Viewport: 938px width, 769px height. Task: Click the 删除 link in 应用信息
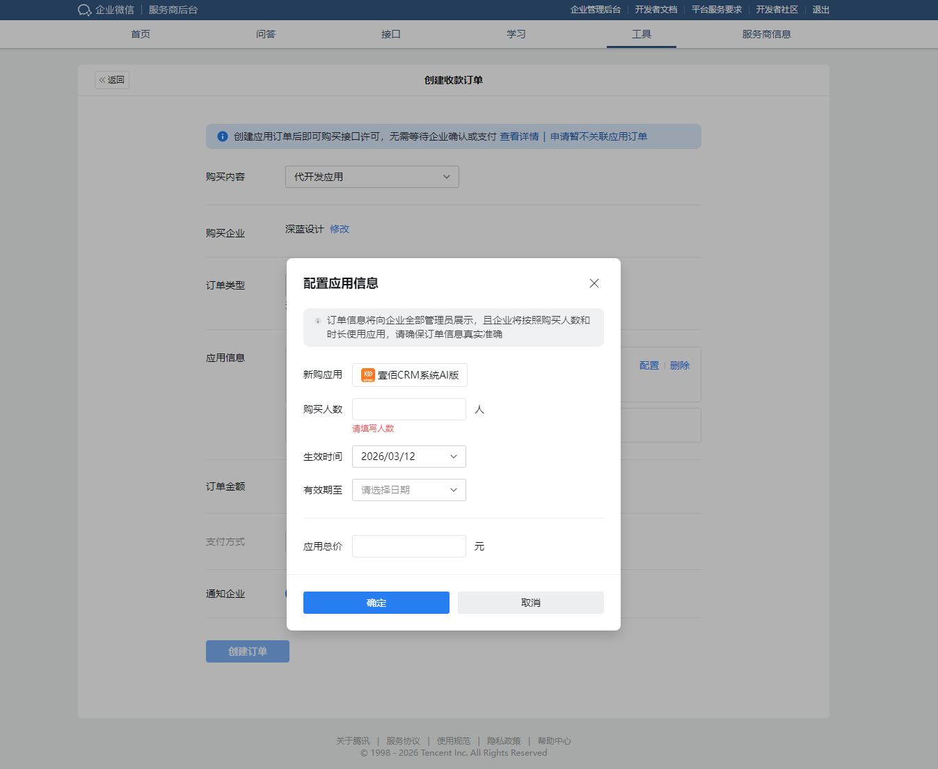point(679,365)
